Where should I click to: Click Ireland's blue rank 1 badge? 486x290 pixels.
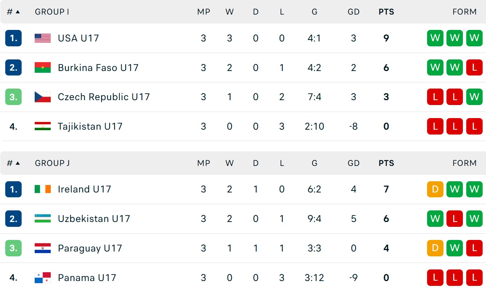click(13, 189)
